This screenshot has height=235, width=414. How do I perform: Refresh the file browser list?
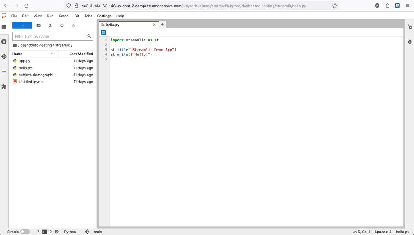click(x=62, y=25)
